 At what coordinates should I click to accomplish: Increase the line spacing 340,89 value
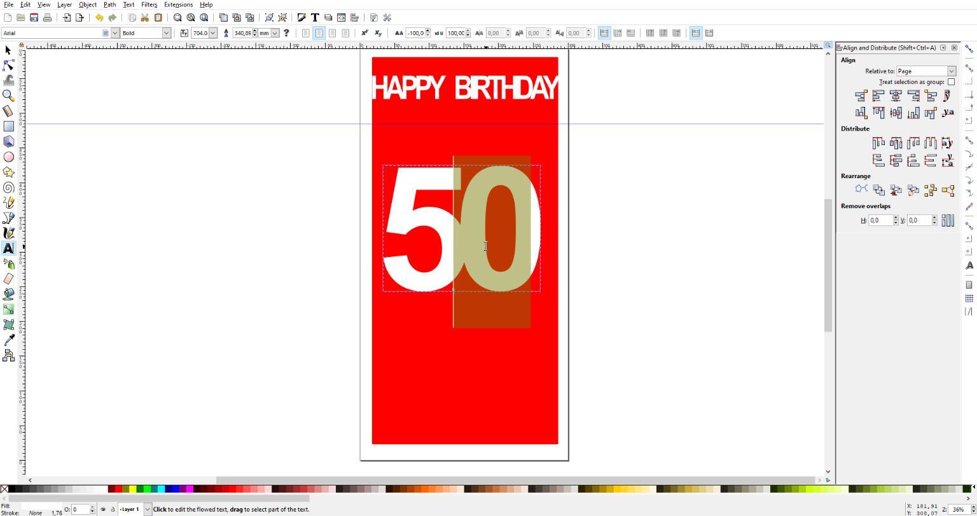[255, 31]
